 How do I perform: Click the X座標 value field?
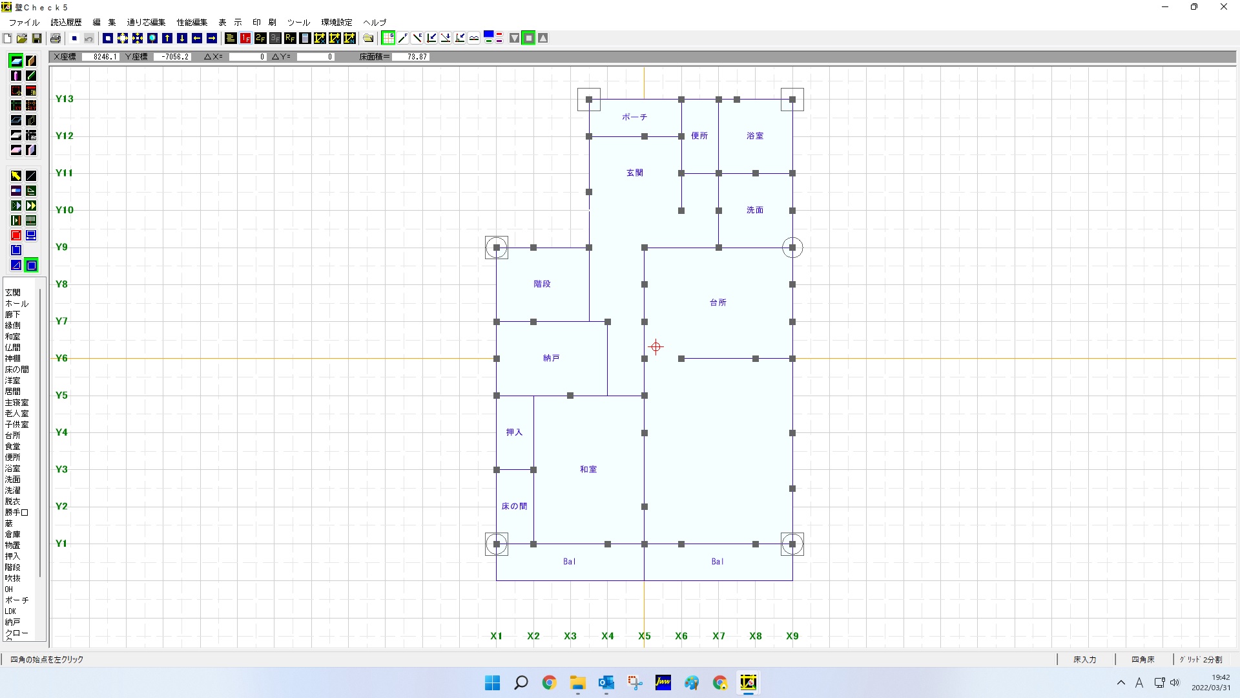click(x=100, y=57)
